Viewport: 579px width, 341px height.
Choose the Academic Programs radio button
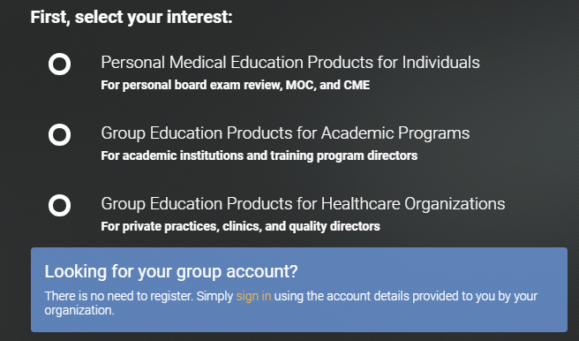click(x=59, y=135)
